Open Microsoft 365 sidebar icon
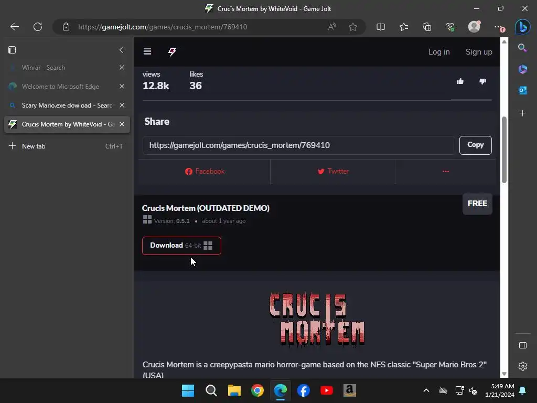The width and height of the screenshot is (537, 403). [523, 69]
